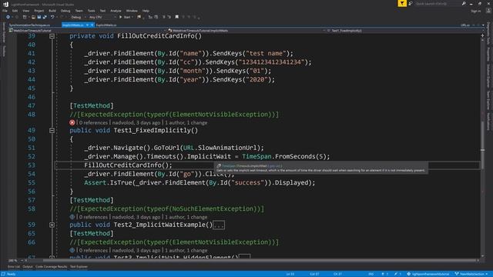Close the ImplicitWaits.cs tab with its X
Viewport: 493px width, 277px height.
(x=92, y=25)
